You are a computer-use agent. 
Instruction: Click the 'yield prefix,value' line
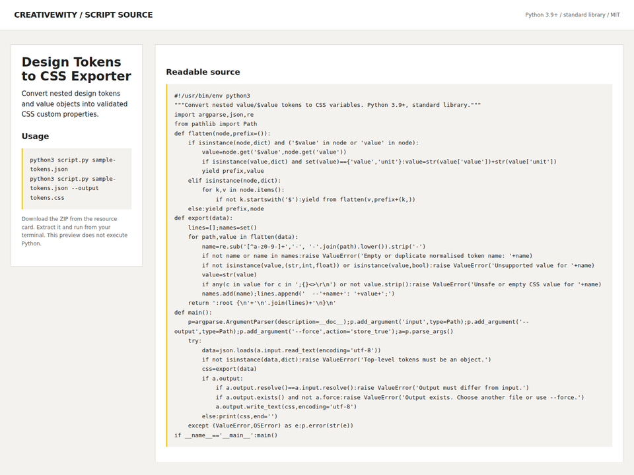pos(233,171)
